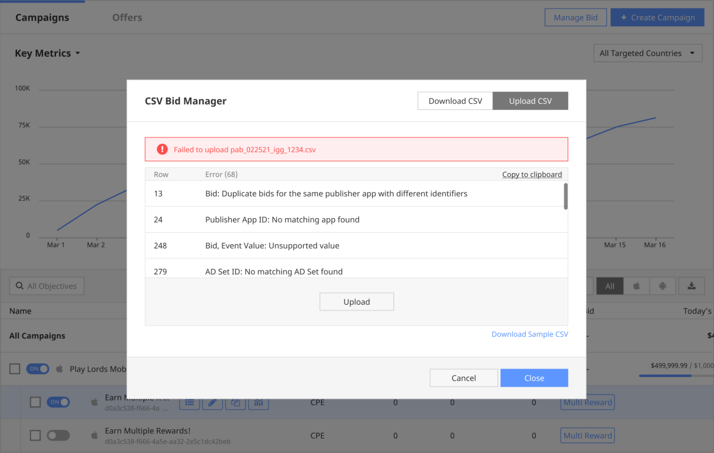The width and height of the screenshot is (714, 453).
Task: Click the download icon next to platform filters
Action: [x=691, y=286]
